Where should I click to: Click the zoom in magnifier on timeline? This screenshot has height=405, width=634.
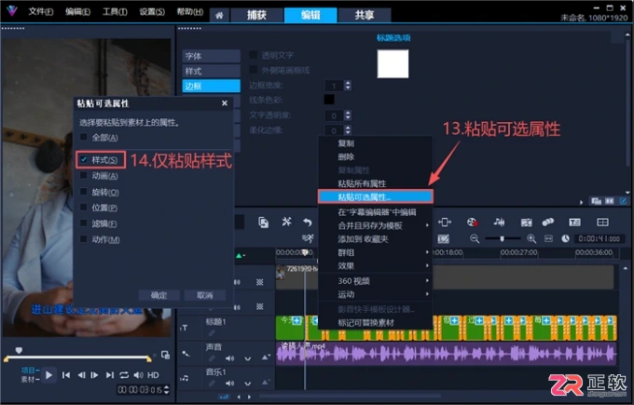531,239
